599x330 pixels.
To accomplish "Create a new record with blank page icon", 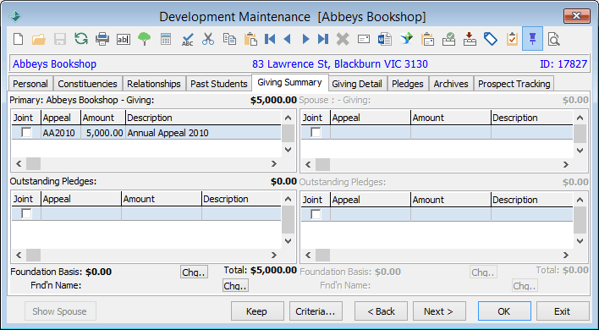I will [18, 39].
